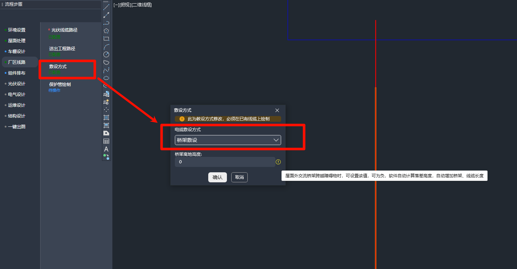
Task: Select the Table tool icon
Action: click(x=106, y=141)
